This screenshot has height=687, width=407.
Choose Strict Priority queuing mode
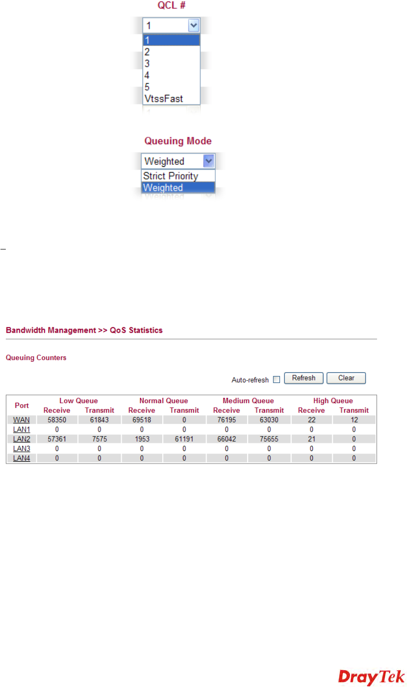[x=178, y=176]
